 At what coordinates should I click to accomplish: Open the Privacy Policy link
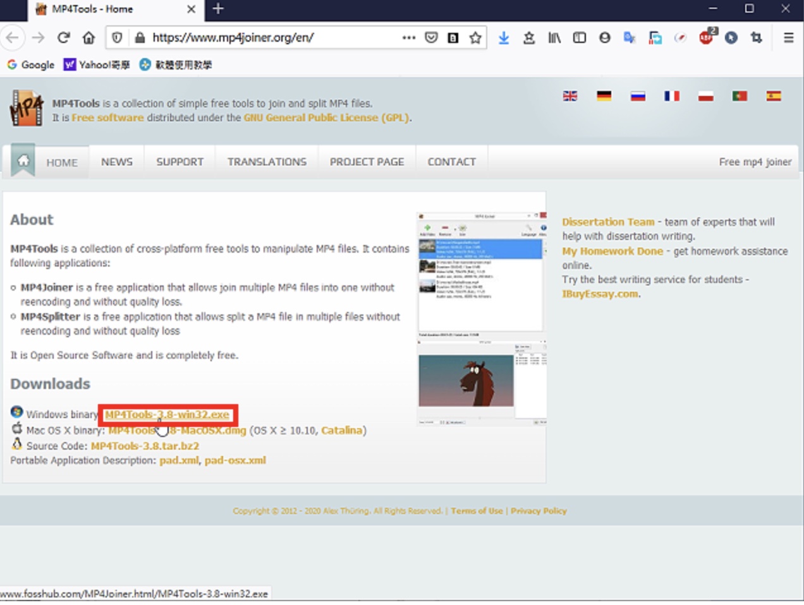[x=539, y=511]
